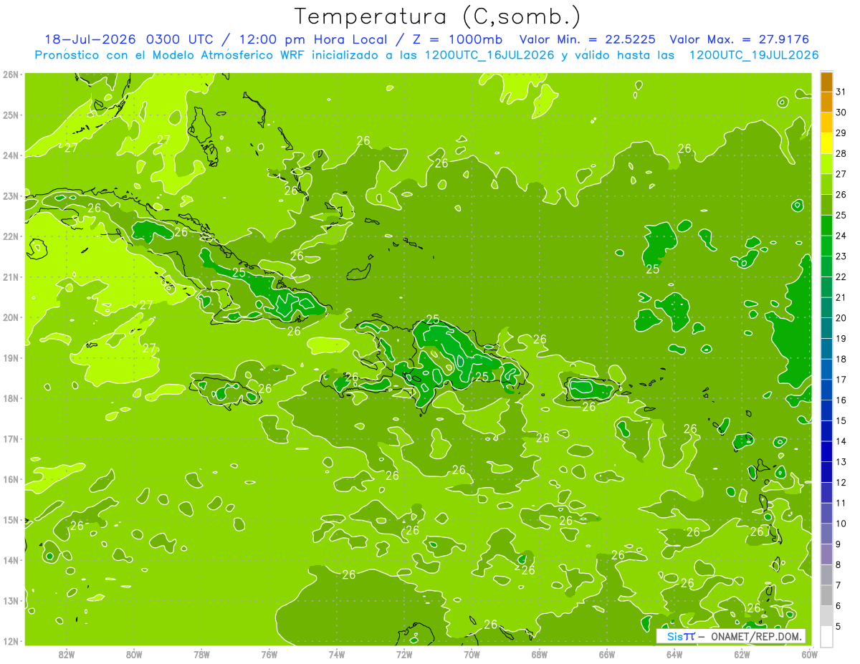Click the 80W longitude axis label
860x664 pixels.
(x=134, y=654)
